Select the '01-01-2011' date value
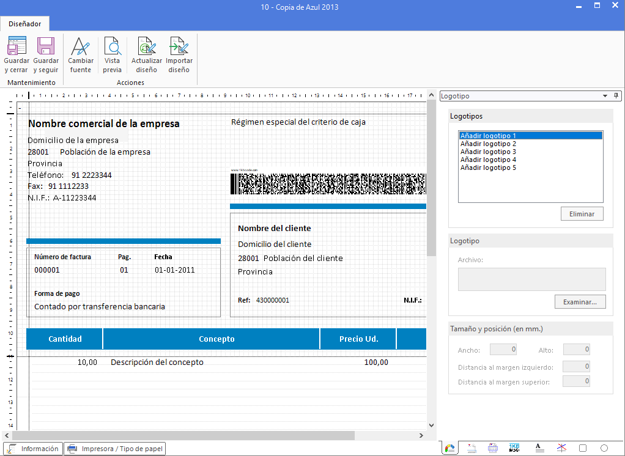 point(174,270)
